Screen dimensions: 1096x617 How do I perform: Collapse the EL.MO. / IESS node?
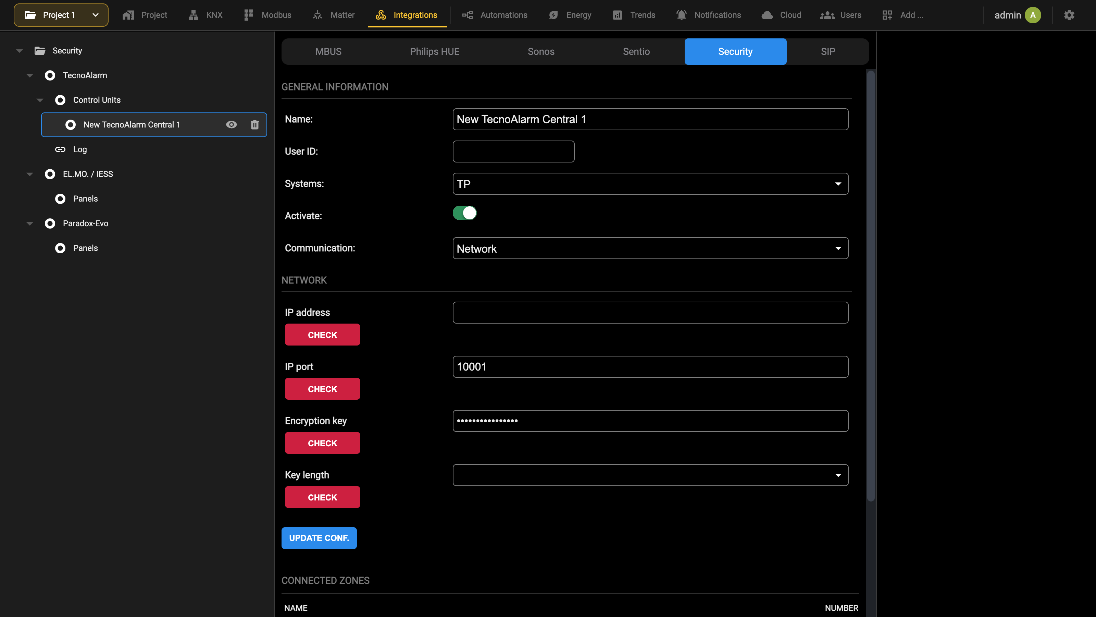click(x=30, y=174)
